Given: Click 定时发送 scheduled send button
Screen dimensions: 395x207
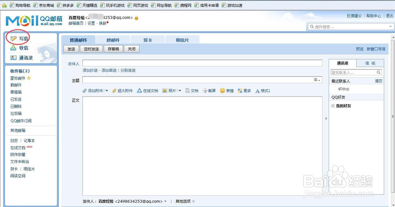Looking at the screenshot, I should click(91, 49).
